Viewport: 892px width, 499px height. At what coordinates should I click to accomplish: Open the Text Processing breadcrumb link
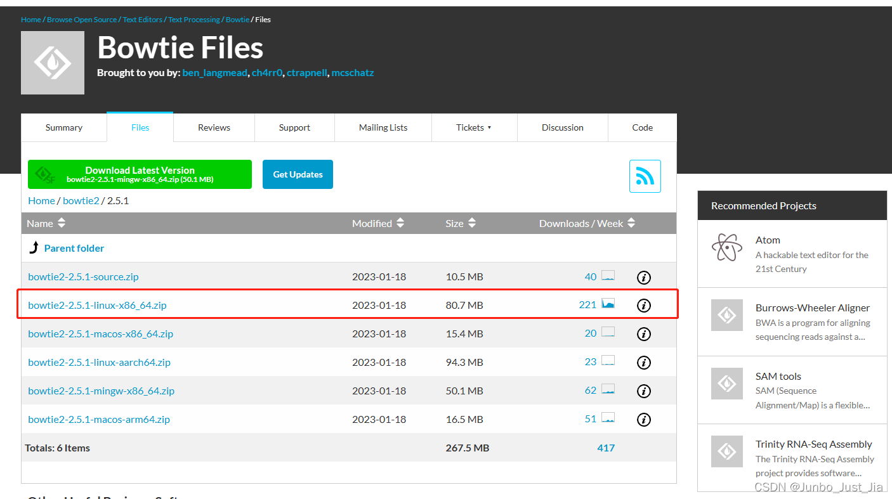point(194,20)
